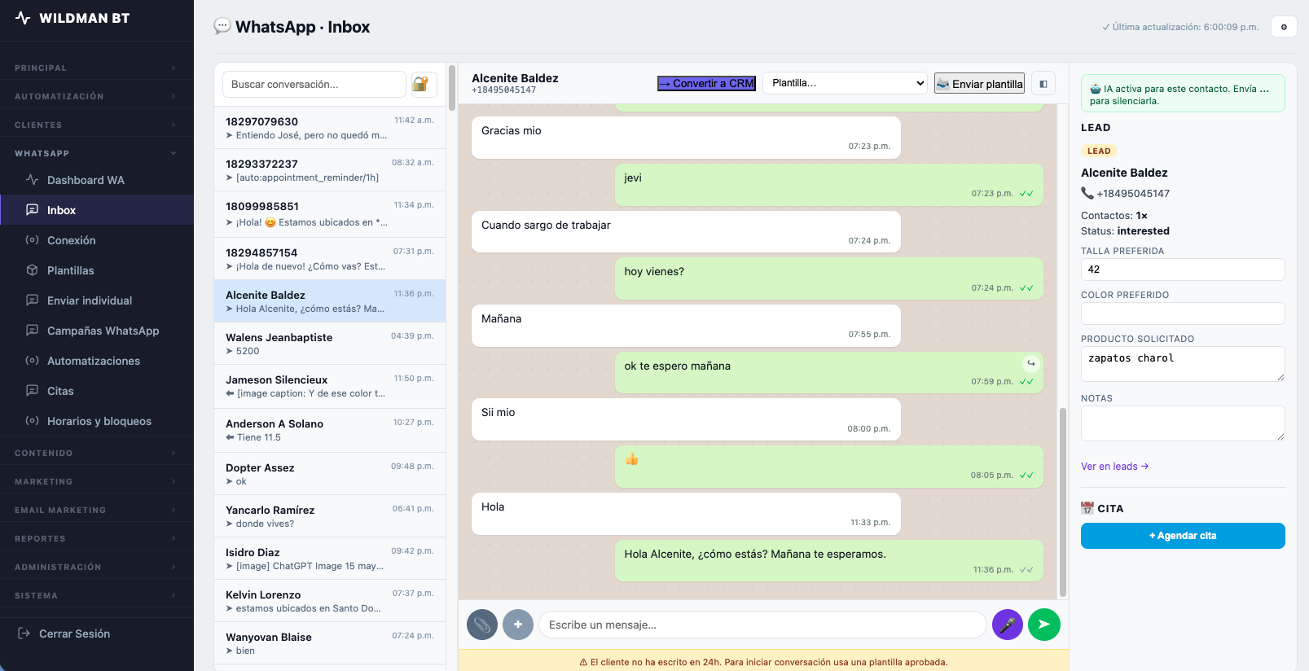Screen dimensions: 1309x671
Task: Open conversation 18099985851
Action: click(330, 214)
